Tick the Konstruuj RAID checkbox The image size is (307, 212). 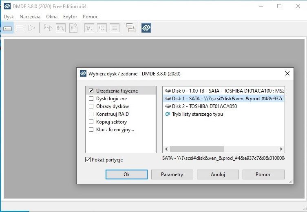coord(91,114)
